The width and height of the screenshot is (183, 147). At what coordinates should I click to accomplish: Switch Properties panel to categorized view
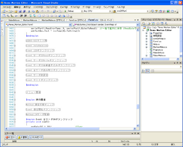(x=143, y=71)
